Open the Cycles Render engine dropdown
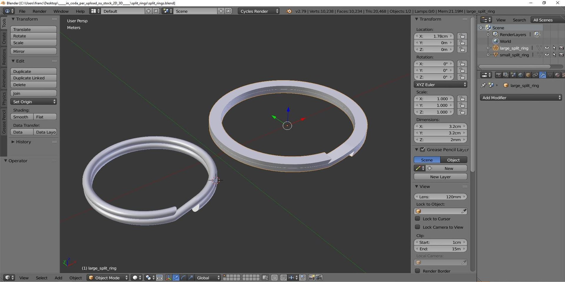Screen dimensions: 565x282 [x=259, y=11]
